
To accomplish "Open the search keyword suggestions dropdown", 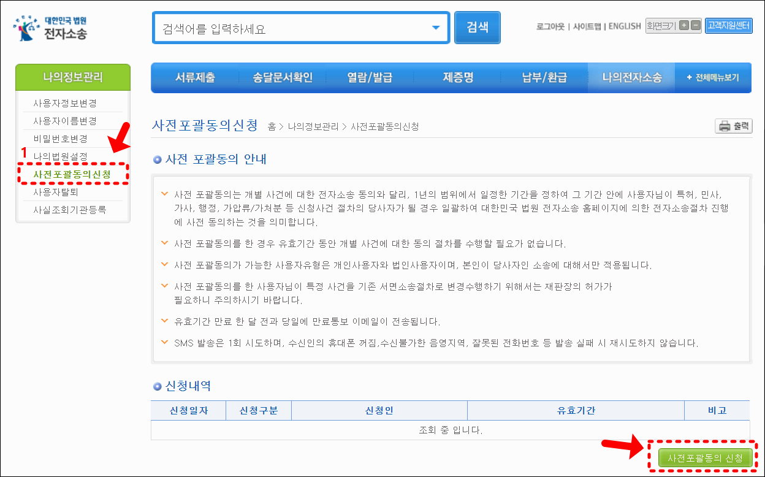I will (x=435, y=27).
